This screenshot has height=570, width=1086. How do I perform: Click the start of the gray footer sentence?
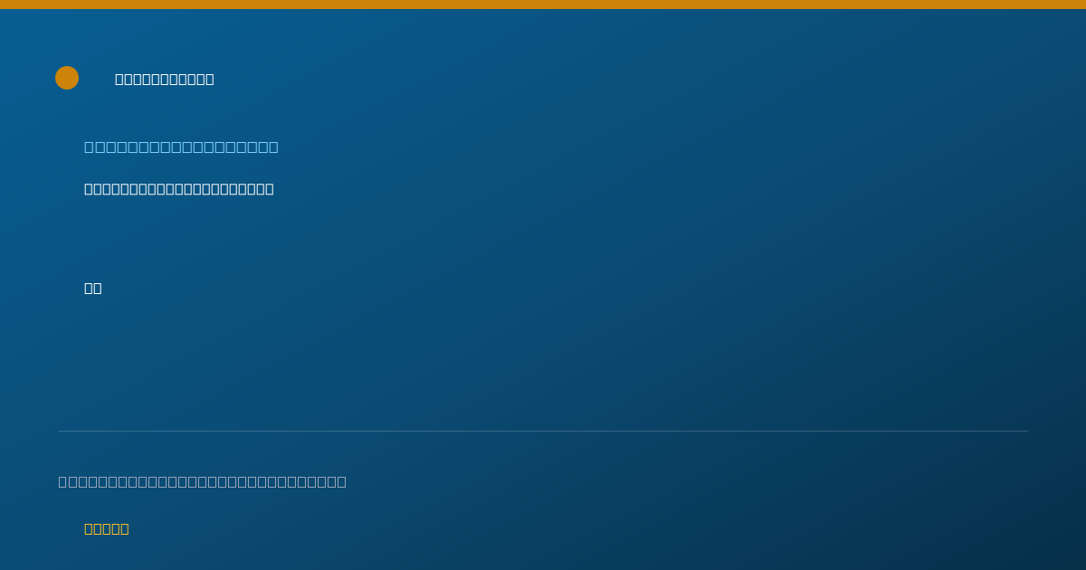[62, 481]
